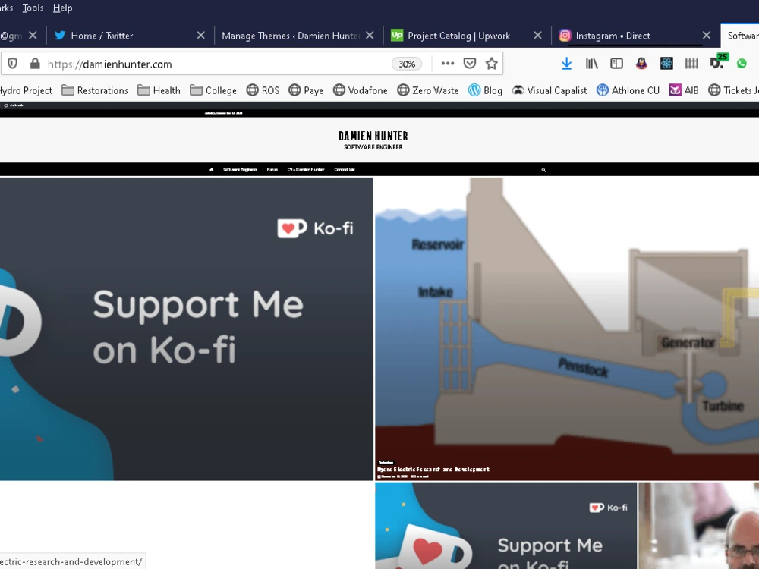This screenshot has height=569, width=759.
Task: Open the Paye bookmark
Action: pos(306,90)
